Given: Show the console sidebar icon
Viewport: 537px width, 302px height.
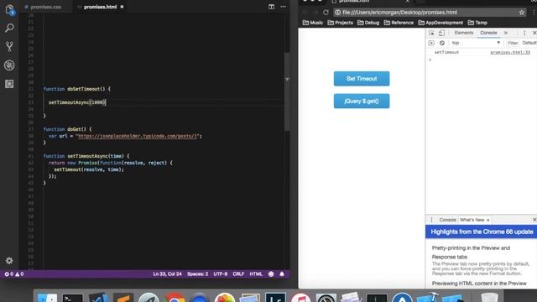Looking at the screenshot, I should point(431,43).
